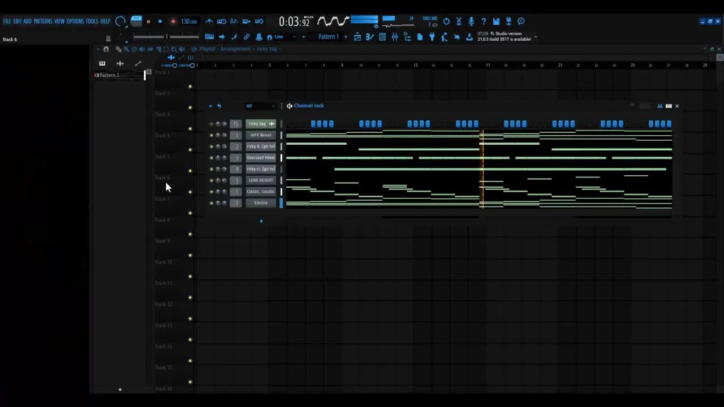Open the OPTIONS menu
724x407 pixels.
point(75,21)
